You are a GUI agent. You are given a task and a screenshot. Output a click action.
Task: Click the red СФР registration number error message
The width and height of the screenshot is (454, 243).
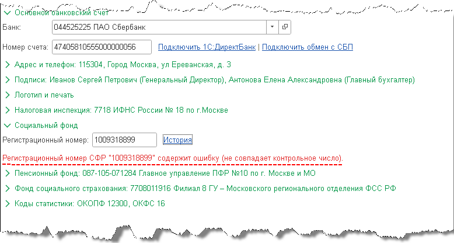(173, 158)
